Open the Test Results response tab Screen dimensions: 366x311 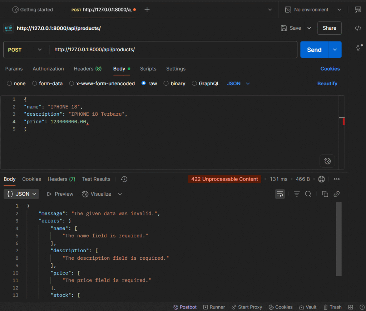(96, 179)
